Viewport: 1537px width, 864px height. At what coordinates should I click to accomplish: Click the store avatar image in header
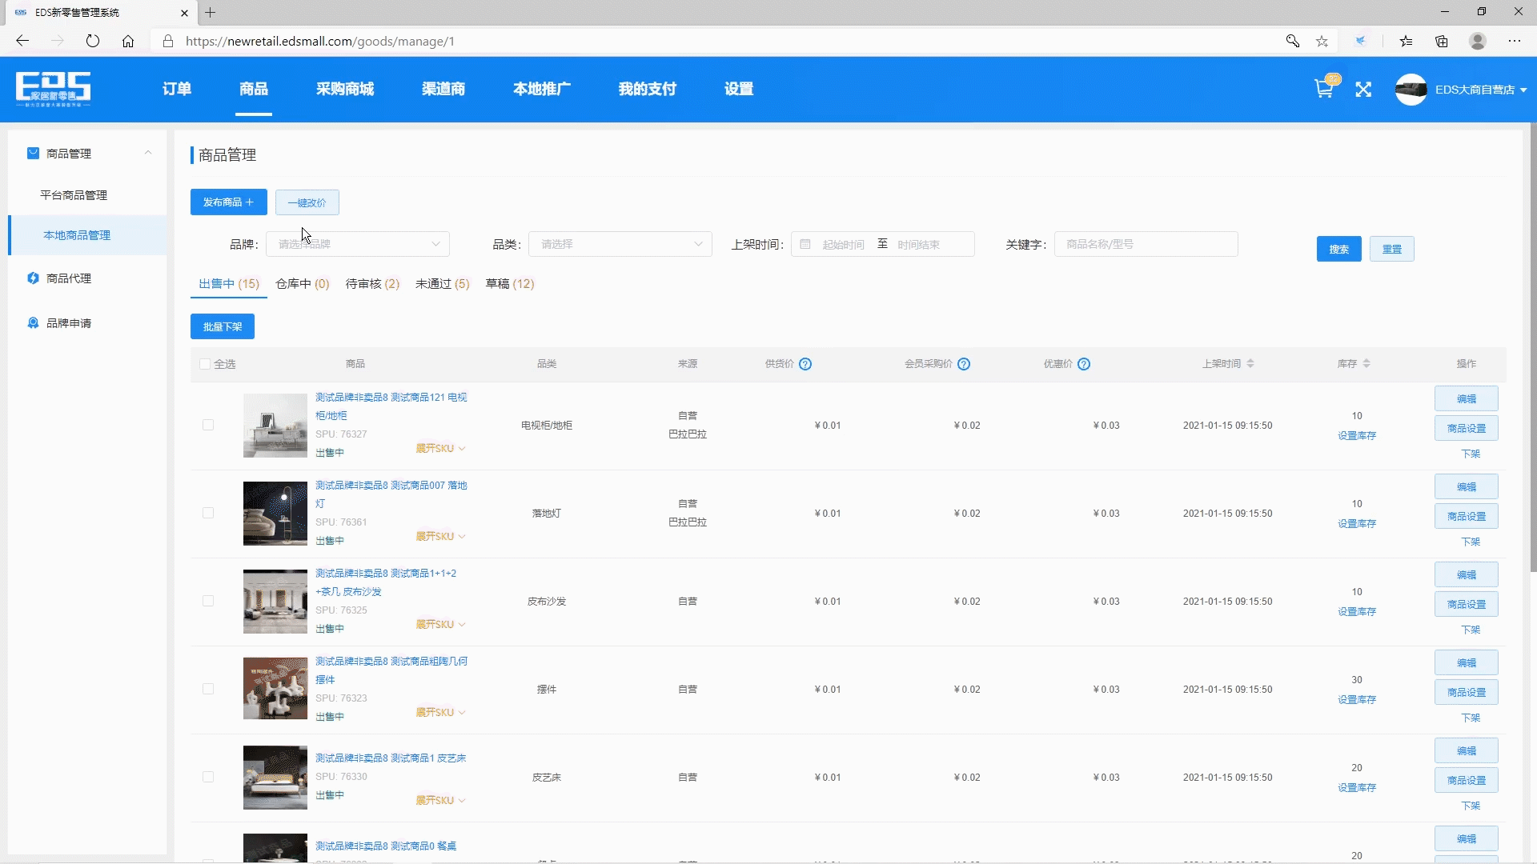1411,90
